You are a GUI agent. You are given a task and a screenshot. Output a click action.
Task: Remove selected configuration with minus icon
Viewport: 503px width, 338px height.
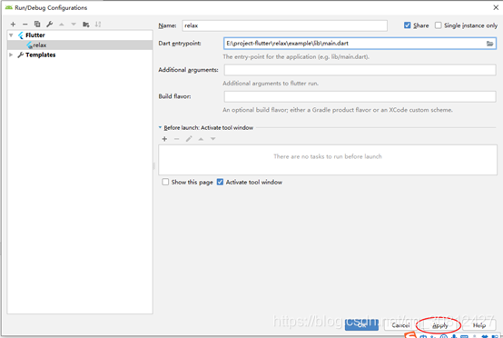(25, 24)
